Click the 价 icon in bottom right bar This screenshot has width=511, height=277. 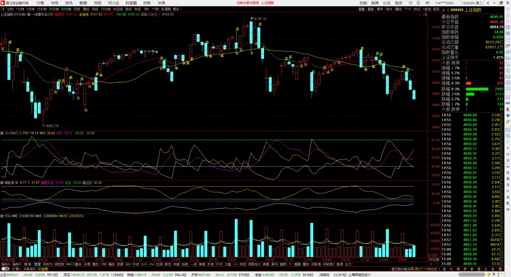(x=451, y=269)
